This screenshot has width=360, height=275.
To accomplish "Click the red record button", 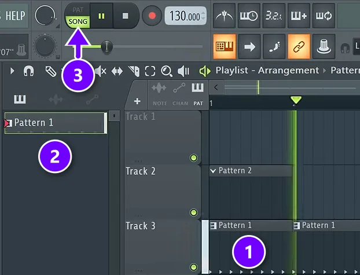I will click(152, 16).
